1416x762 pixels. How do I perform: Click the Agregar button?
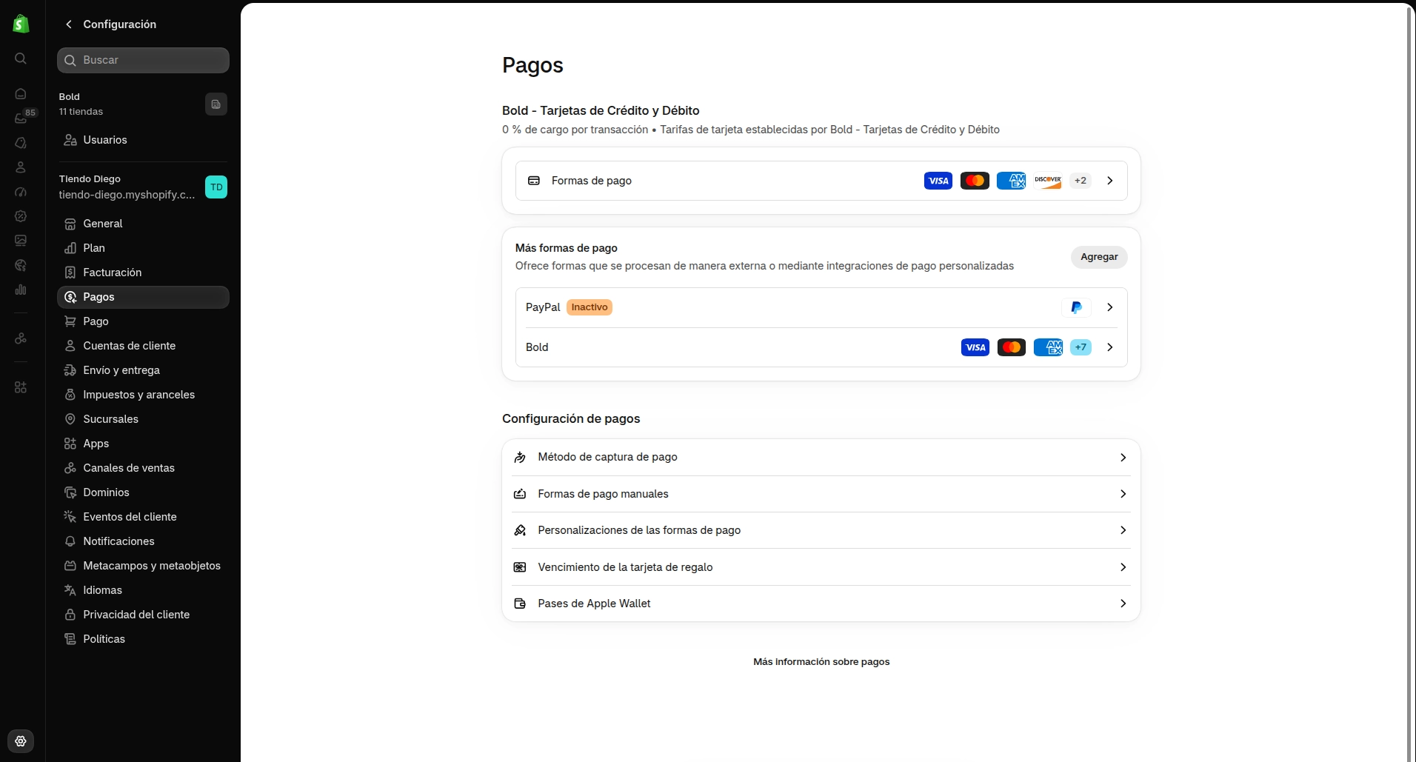click(x=1099, y=257)
